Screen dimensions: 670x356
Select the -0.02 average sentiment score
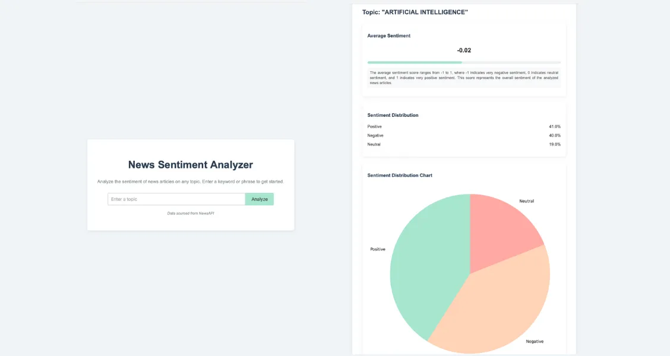pos(464,50)
